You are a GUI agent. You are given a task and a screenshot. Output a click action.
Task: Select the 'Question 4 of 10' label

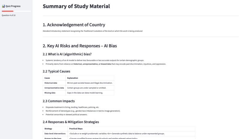click(9, 15)
